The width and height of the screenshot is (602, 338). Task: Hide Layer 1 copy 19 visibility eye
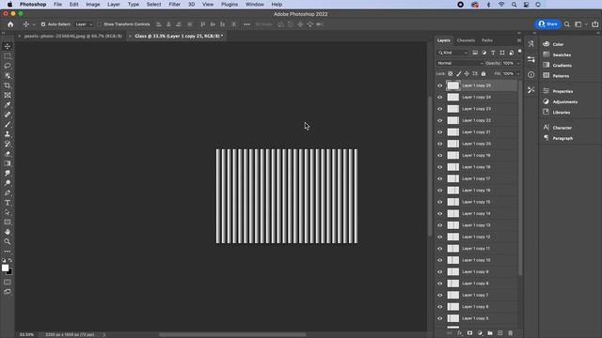point(440,155)
